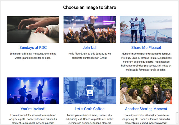
Task: Open the Join Us! title link
Action: click(89, 48)
